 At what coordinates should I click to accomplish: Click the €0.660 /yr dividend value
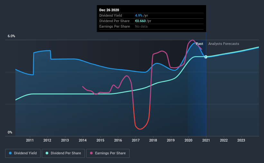(143, 21)
